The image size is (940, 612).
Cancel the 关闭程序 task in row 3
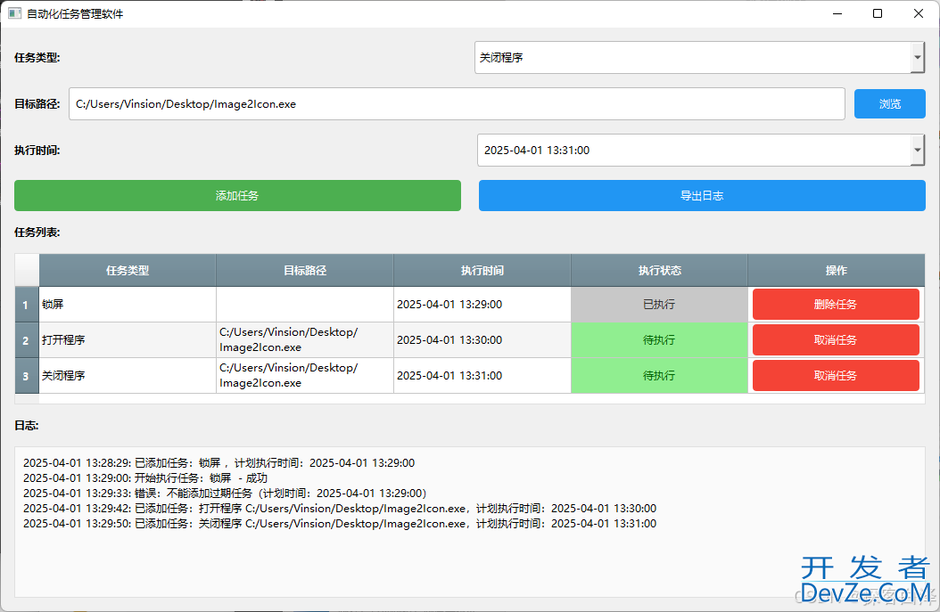(835, 376)
